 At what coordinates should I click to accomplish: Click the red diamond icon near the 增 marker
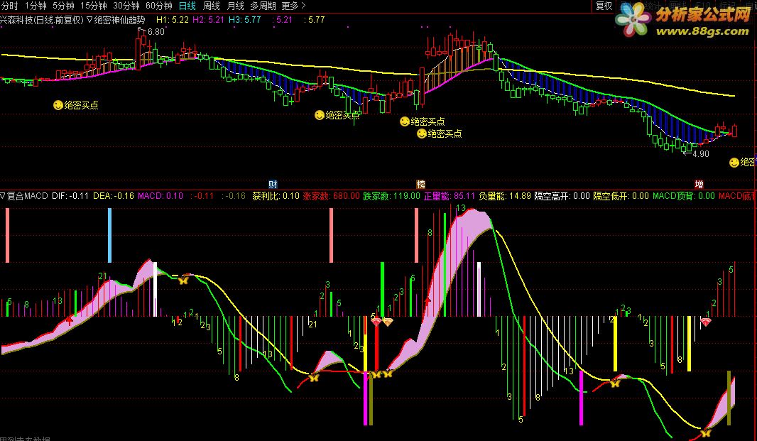pos(705,321)
